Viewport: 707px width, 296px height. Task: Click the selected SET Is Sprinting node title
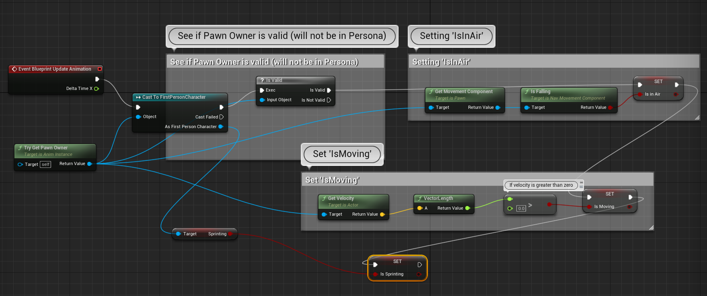[x=397, y=261]
